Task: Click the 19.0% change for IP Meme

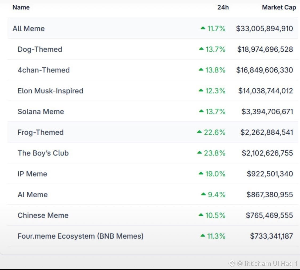Action: [x=212, y=174]
